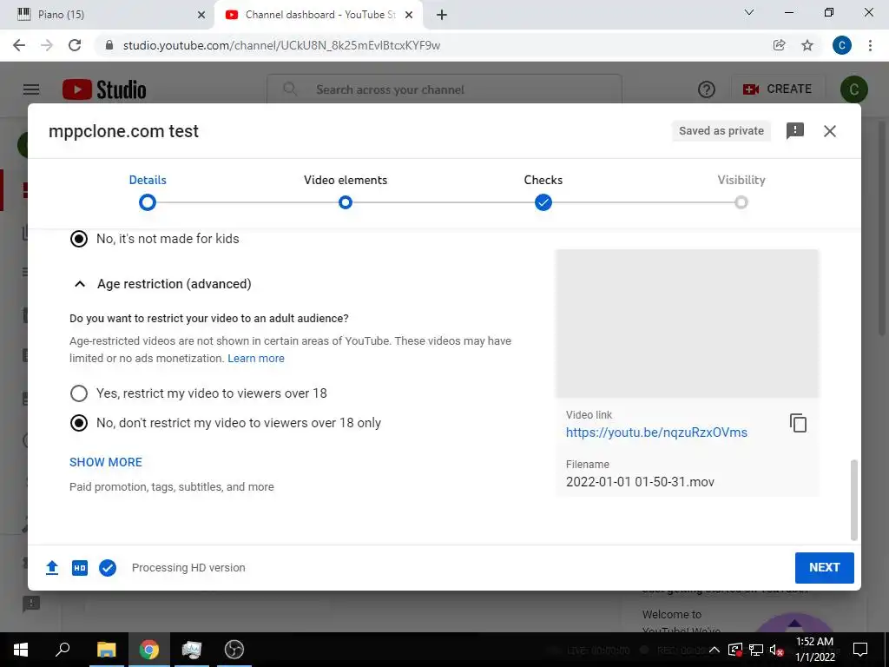Close the Channel dashboard tab
This screenshot has height=667, width=889.
409,16
